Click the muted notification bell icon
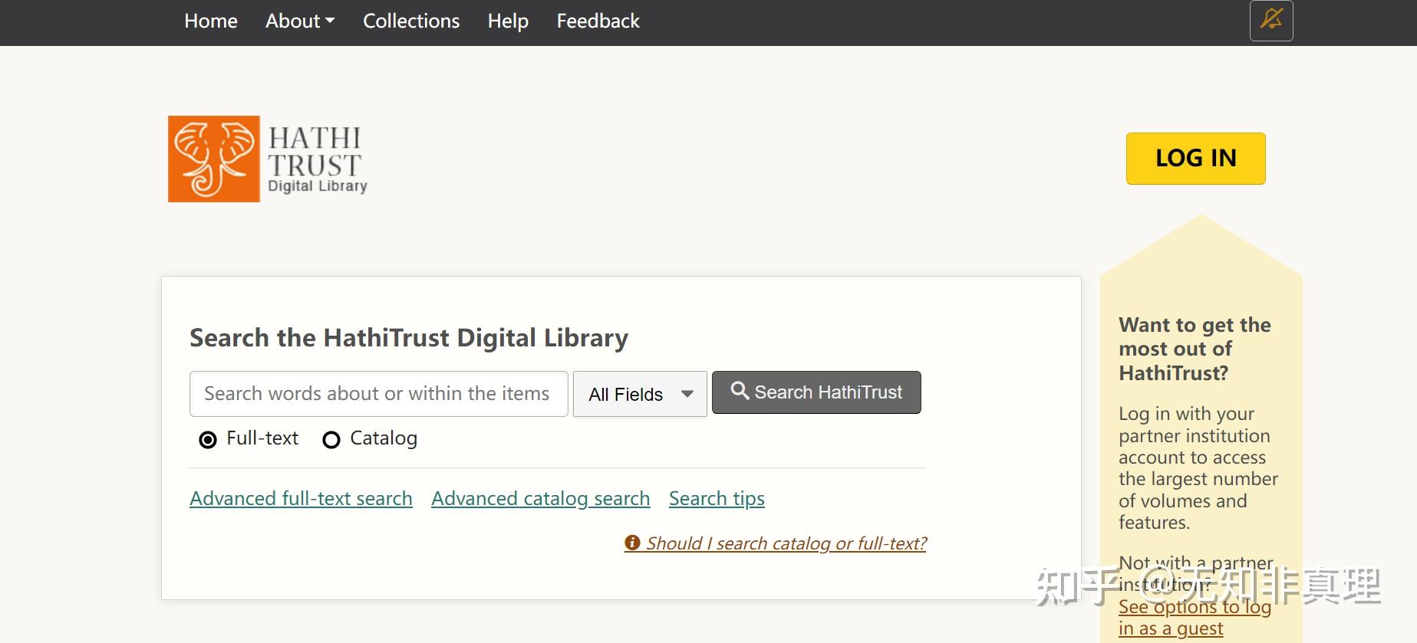Viewport: 1417px width, 643px height. coord(1271,20)
